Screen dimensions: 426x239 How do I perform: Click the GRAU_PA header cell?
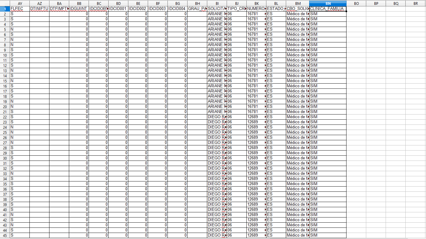[197, 9]
